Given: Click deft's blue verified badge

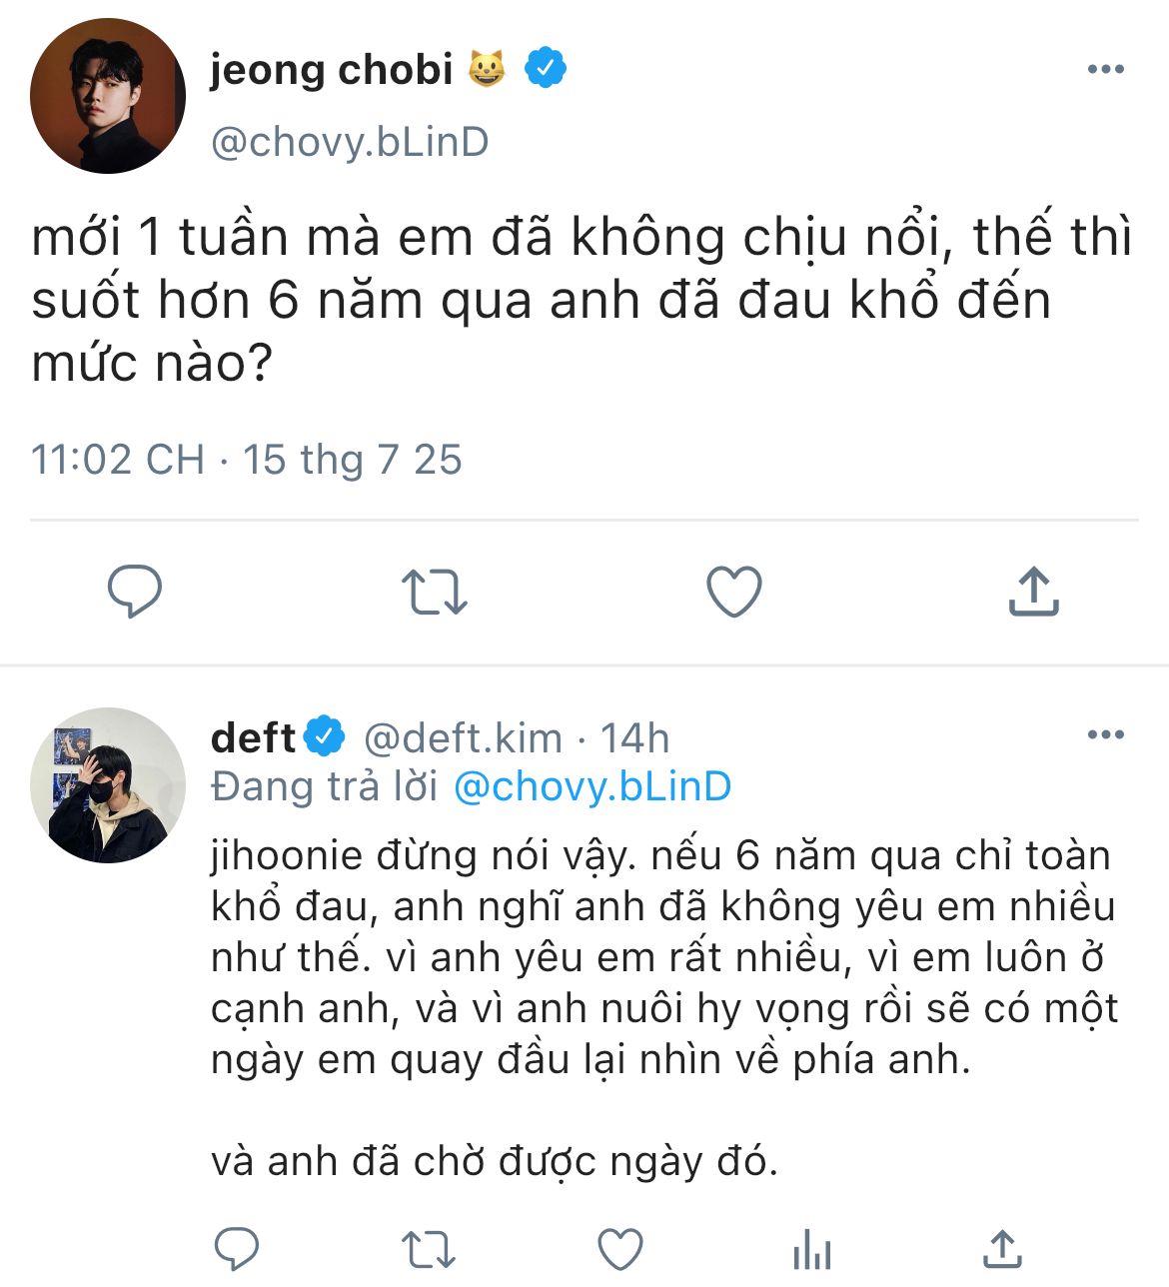Looking at the screenshot, I should [x=324, y=737].
